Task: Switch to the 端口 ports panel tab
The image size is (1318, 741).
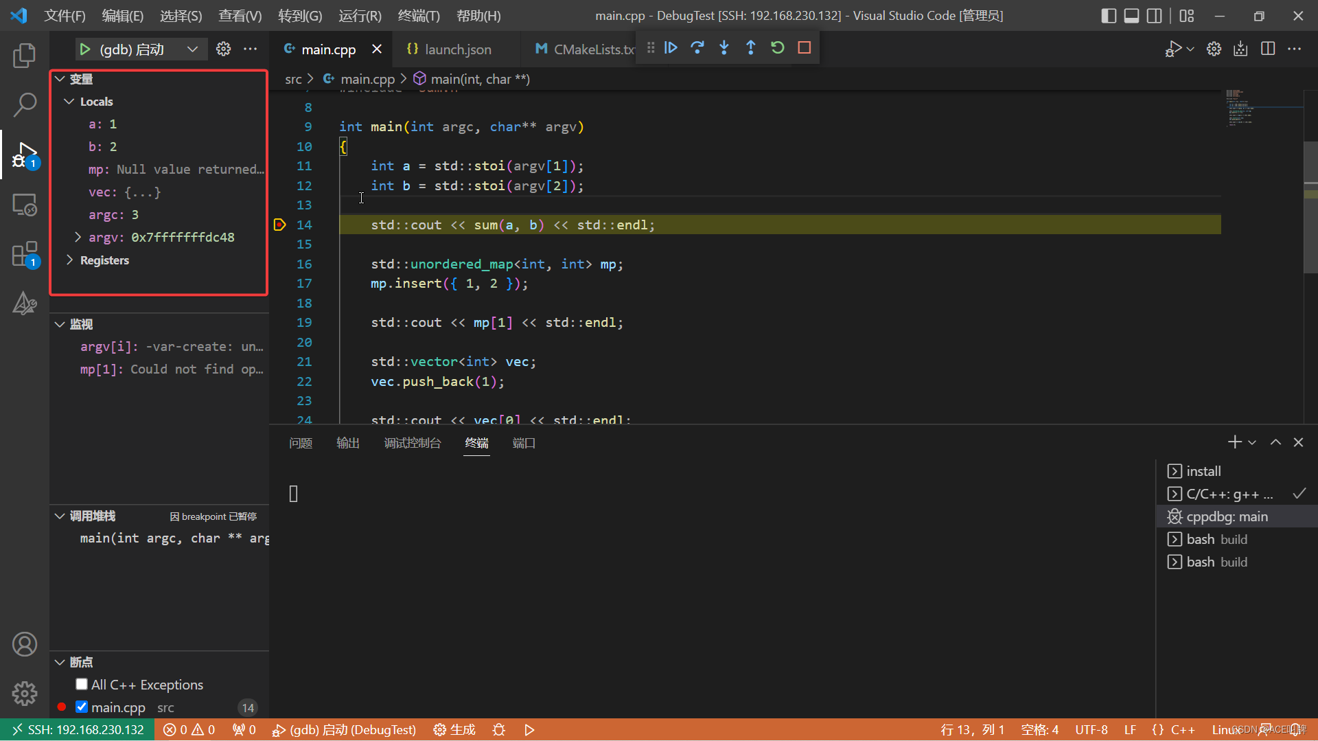Action: click(524, 443)
